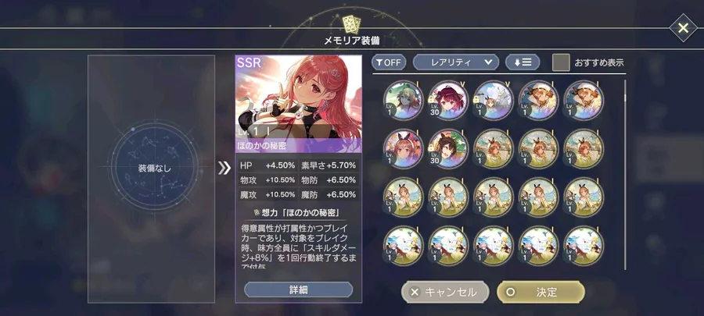Enable the おすすめ表示 checkbox

pos(561,62)
